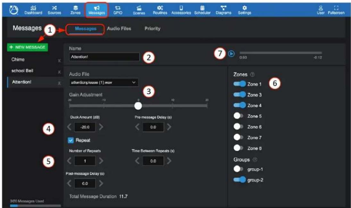Image resolution: width=351 pixels, height=208 pixels.
Task: Increase the Pre-message Delay
Action: point(169,127)
